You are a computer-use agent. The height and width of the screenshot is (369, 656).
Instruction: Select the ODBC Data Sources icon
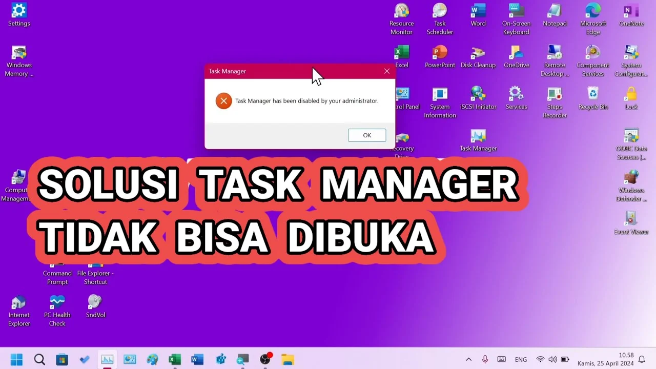[x=631, y=145]
